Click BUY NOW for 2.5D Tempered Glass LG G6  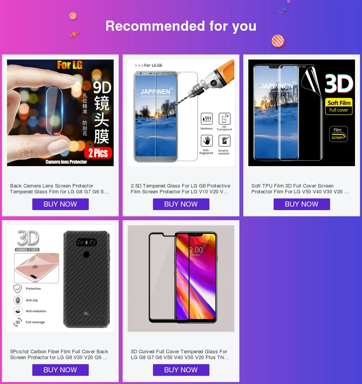click(181, 204)
